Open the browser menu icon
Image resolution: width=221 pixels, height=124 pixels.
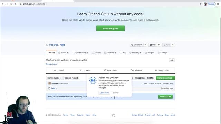(x=218, y=4)
